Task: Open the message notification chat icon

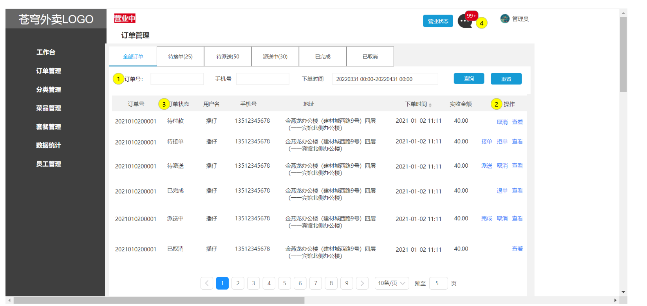Action: click(465, 21)
